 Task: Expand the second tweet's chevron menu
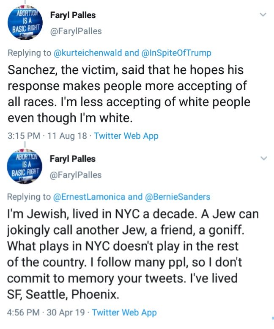coord(263,158)
